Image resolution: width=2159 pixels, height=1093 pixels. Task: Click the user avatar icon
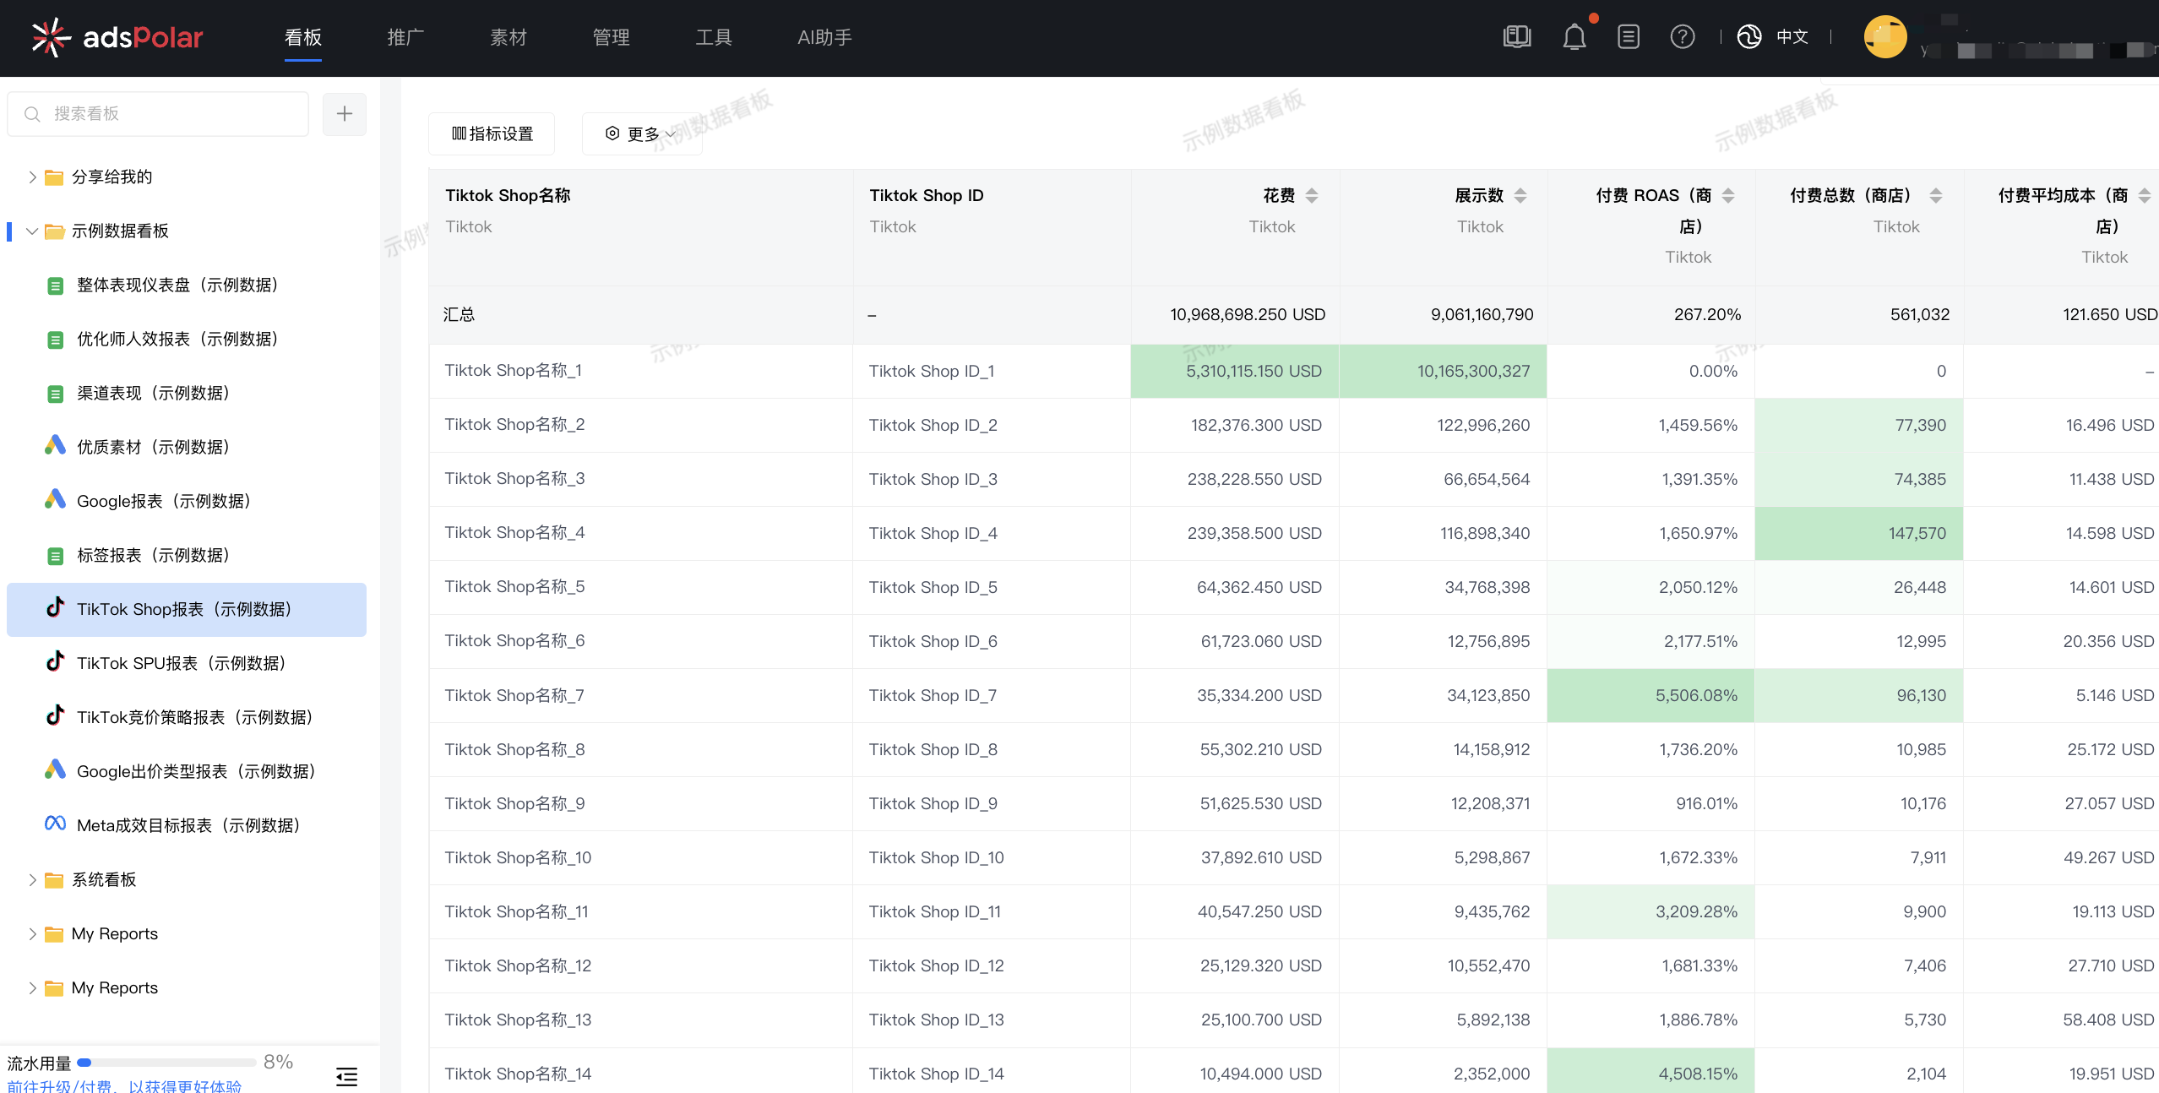[x=1884, y=37]
